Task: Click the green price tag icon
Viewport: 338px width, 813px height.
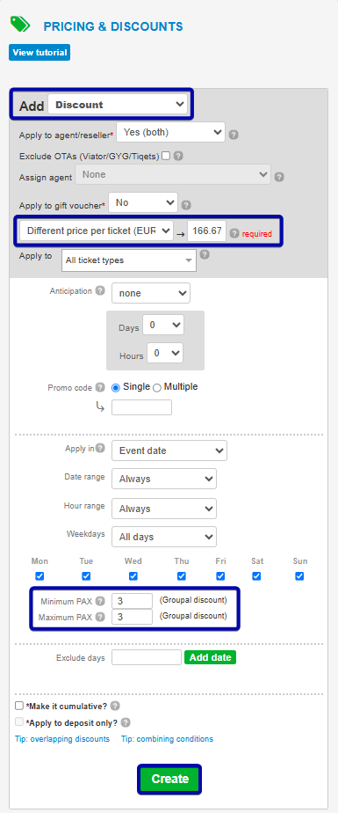Action: tap(20, 25)
